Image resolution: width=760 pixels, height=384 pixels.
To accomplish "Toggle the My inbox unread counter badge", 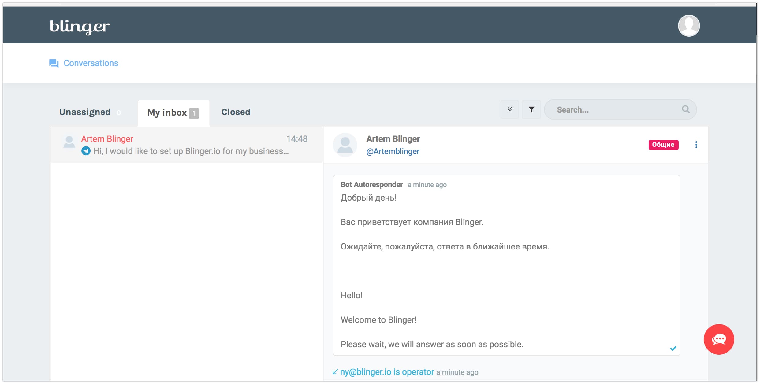I will [x=194, y=113].
